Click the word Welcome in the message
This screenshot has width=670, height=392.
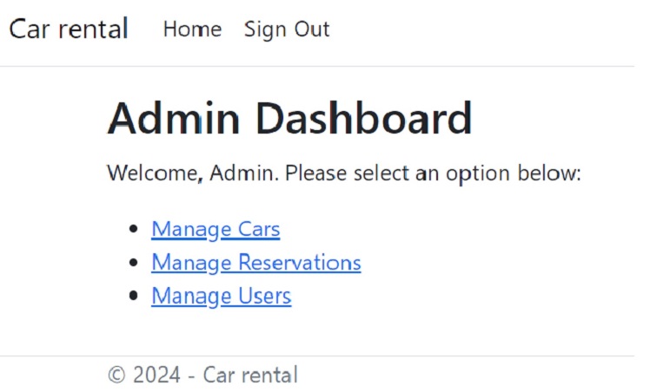coord(151,173)
